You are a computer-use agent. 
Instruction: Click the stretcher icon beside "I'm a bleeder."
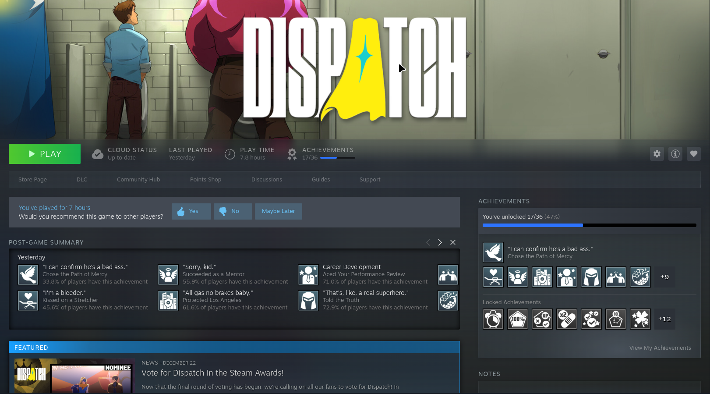click(28, 301)
